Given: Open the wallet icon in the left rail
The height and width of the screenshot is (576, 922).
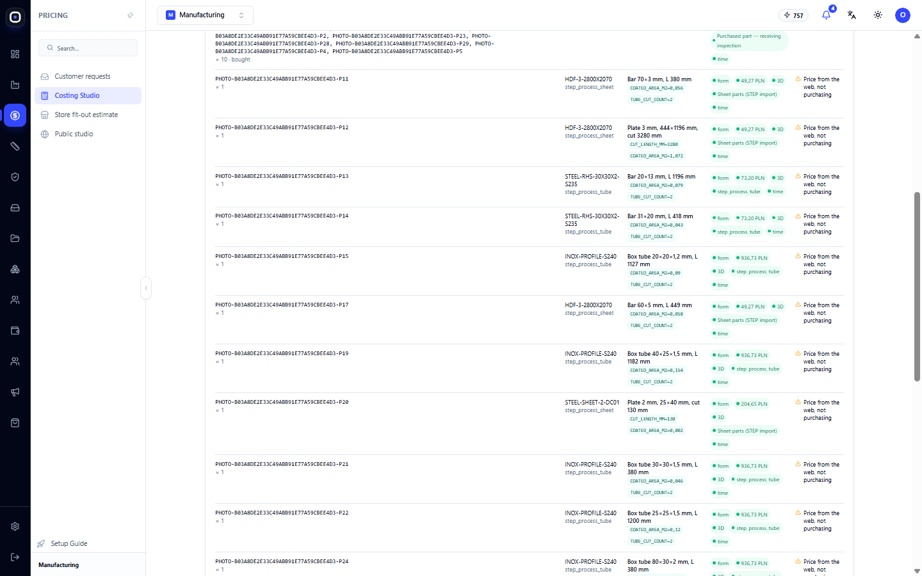Looking at the screenshot, I should tap(15, 331).
